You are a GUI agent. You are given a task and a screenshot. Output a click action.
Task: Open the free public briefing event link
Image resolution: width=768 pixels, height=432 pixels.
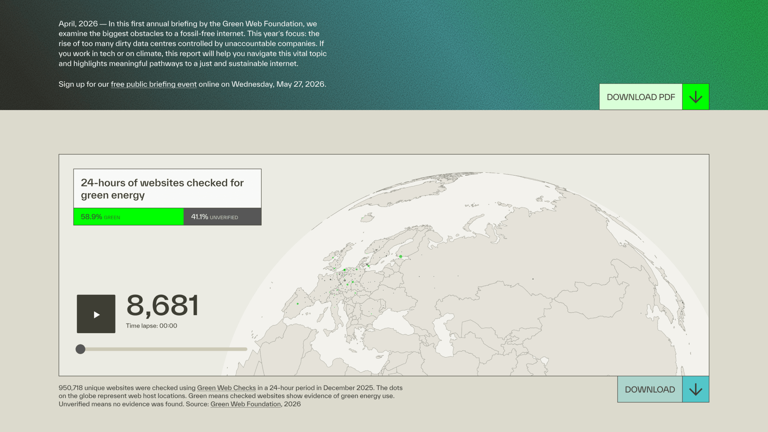point(154,84)
